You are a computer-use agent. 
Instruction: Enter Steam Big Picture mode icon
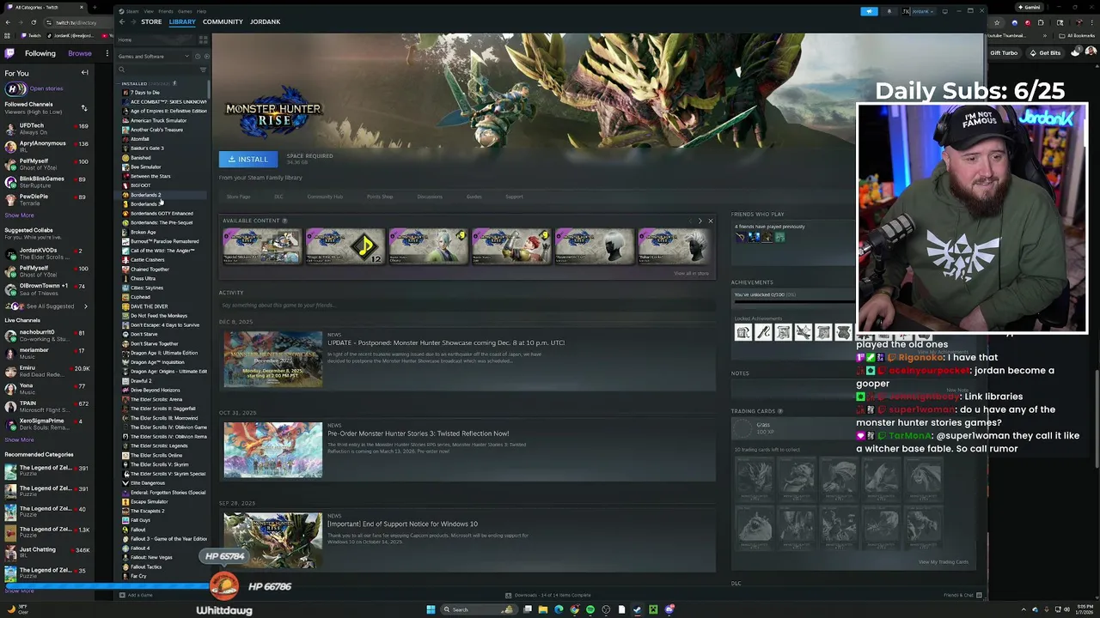[944, 11]
